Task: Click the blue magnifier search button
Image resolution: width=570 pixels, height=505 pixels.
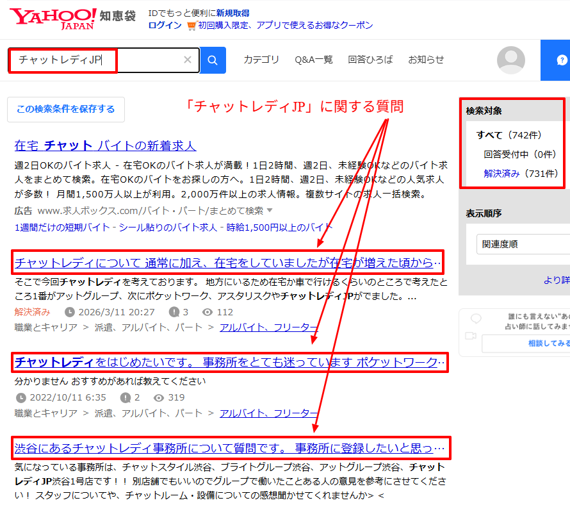Action: (213, 60)
